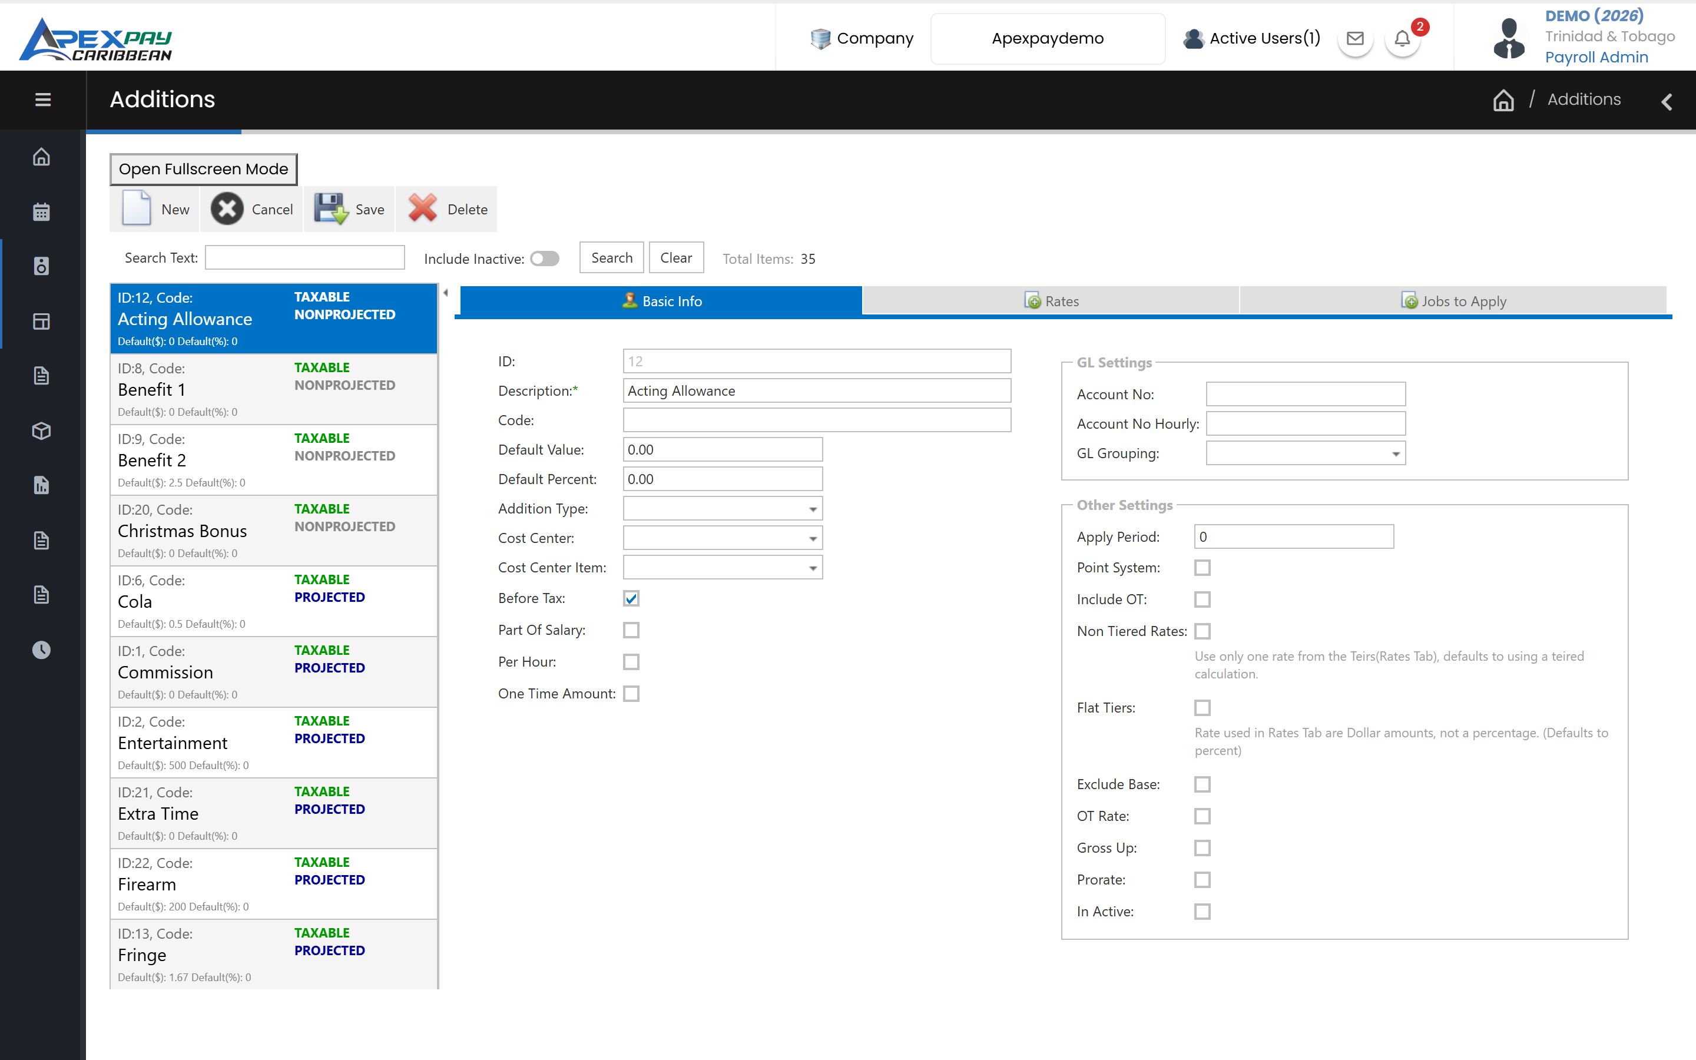Image resolution: width=1696 pixels, height=1060 pixels.
Task: Expand the Cost Center Item dropdown
Action: coord(723,567)
